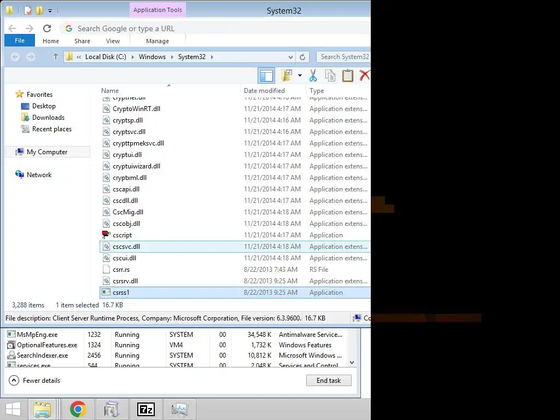Click the browser reload icon
The width and height of the screenshot is (560, 420).
click(47, 28)
